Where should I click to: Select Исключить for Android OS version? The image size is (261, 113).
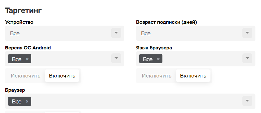(x=25, y=76)
